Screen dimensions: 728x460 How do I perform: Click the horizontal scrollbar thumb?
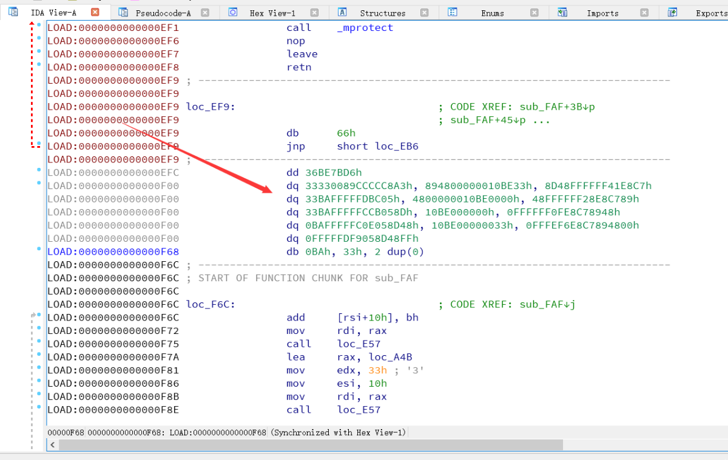coord(311,445)
